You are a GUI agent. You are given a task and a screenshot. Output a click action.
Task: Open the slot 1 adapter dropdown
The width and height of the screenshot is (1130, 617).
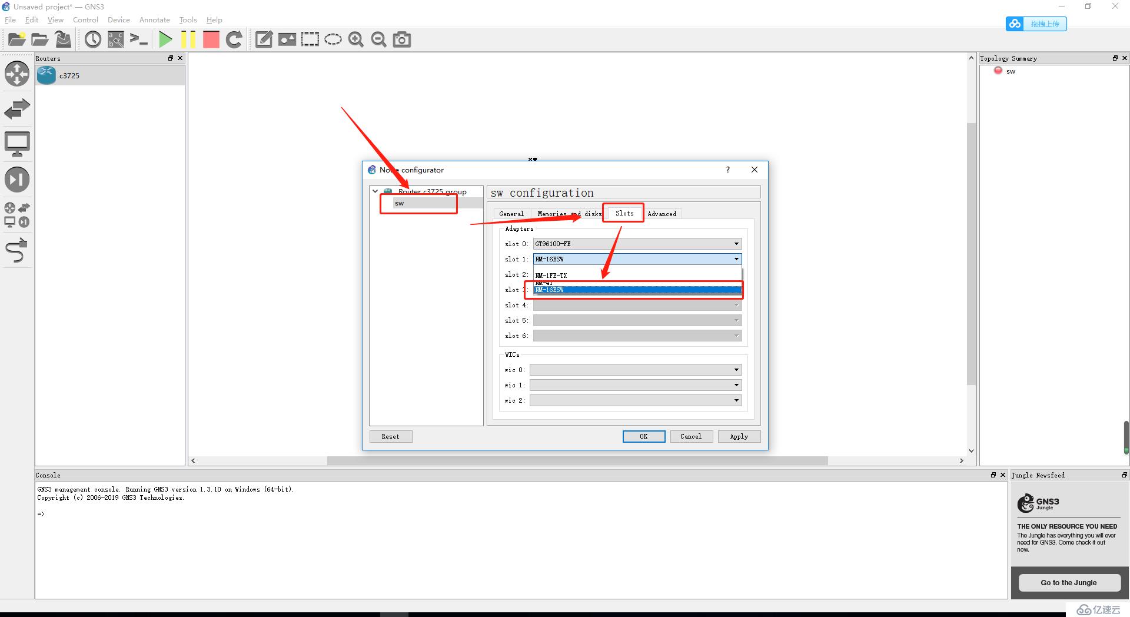(x=637, y=259)
